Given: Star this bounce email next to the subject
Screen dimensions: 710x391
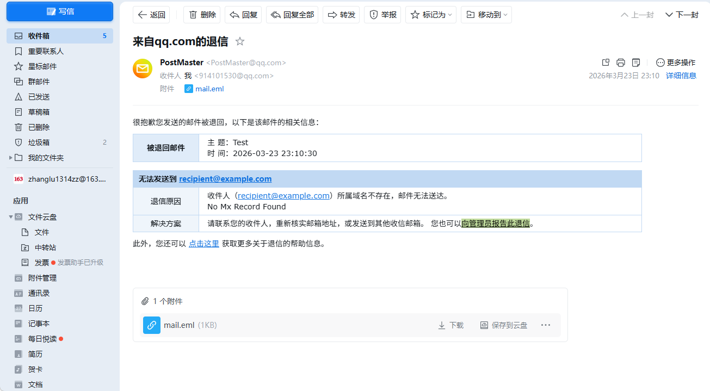Looking at the screenshot, I should [x=240, y=41].
